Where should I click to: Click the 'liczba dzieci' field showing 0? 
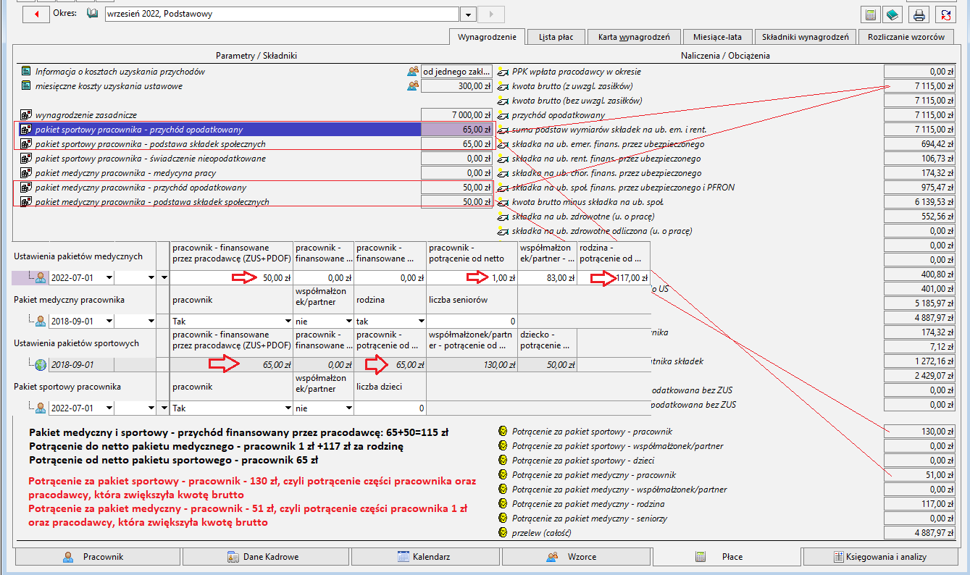pos(390,408)
